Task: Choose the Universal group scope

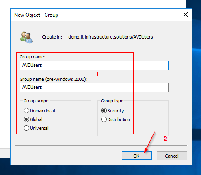Action: pyautogui.click(x=26, y=128)
